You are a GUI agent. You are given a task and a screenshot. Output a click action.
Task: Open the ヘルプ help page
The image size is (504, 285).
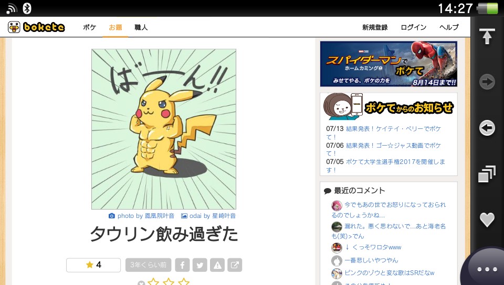(x=449, y=27)
